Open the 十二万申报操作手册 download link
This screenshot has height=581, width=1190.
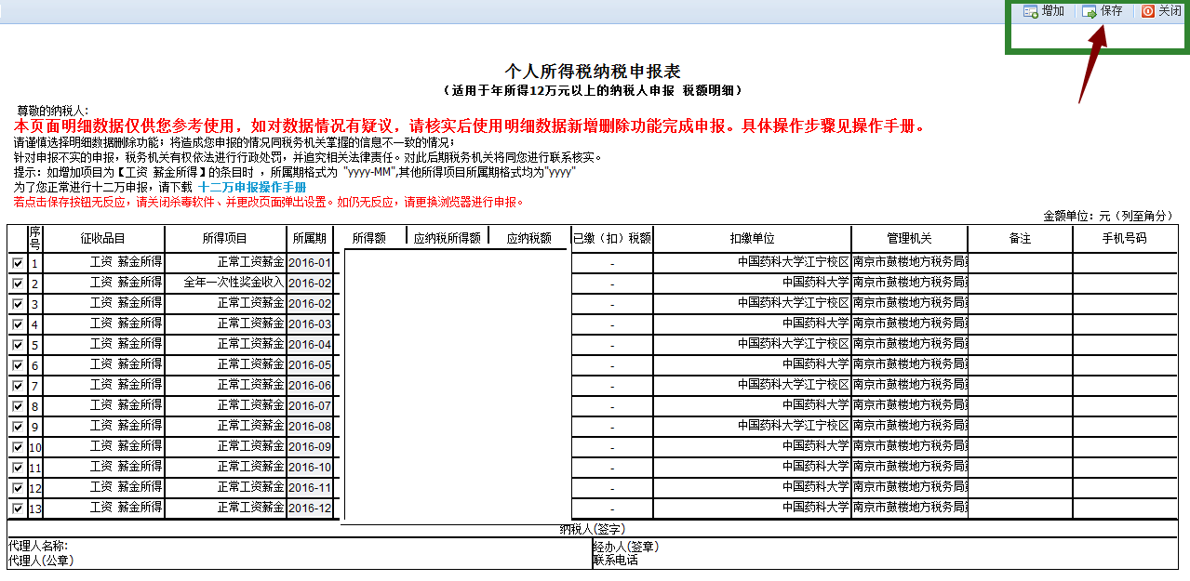click(252, 187)
